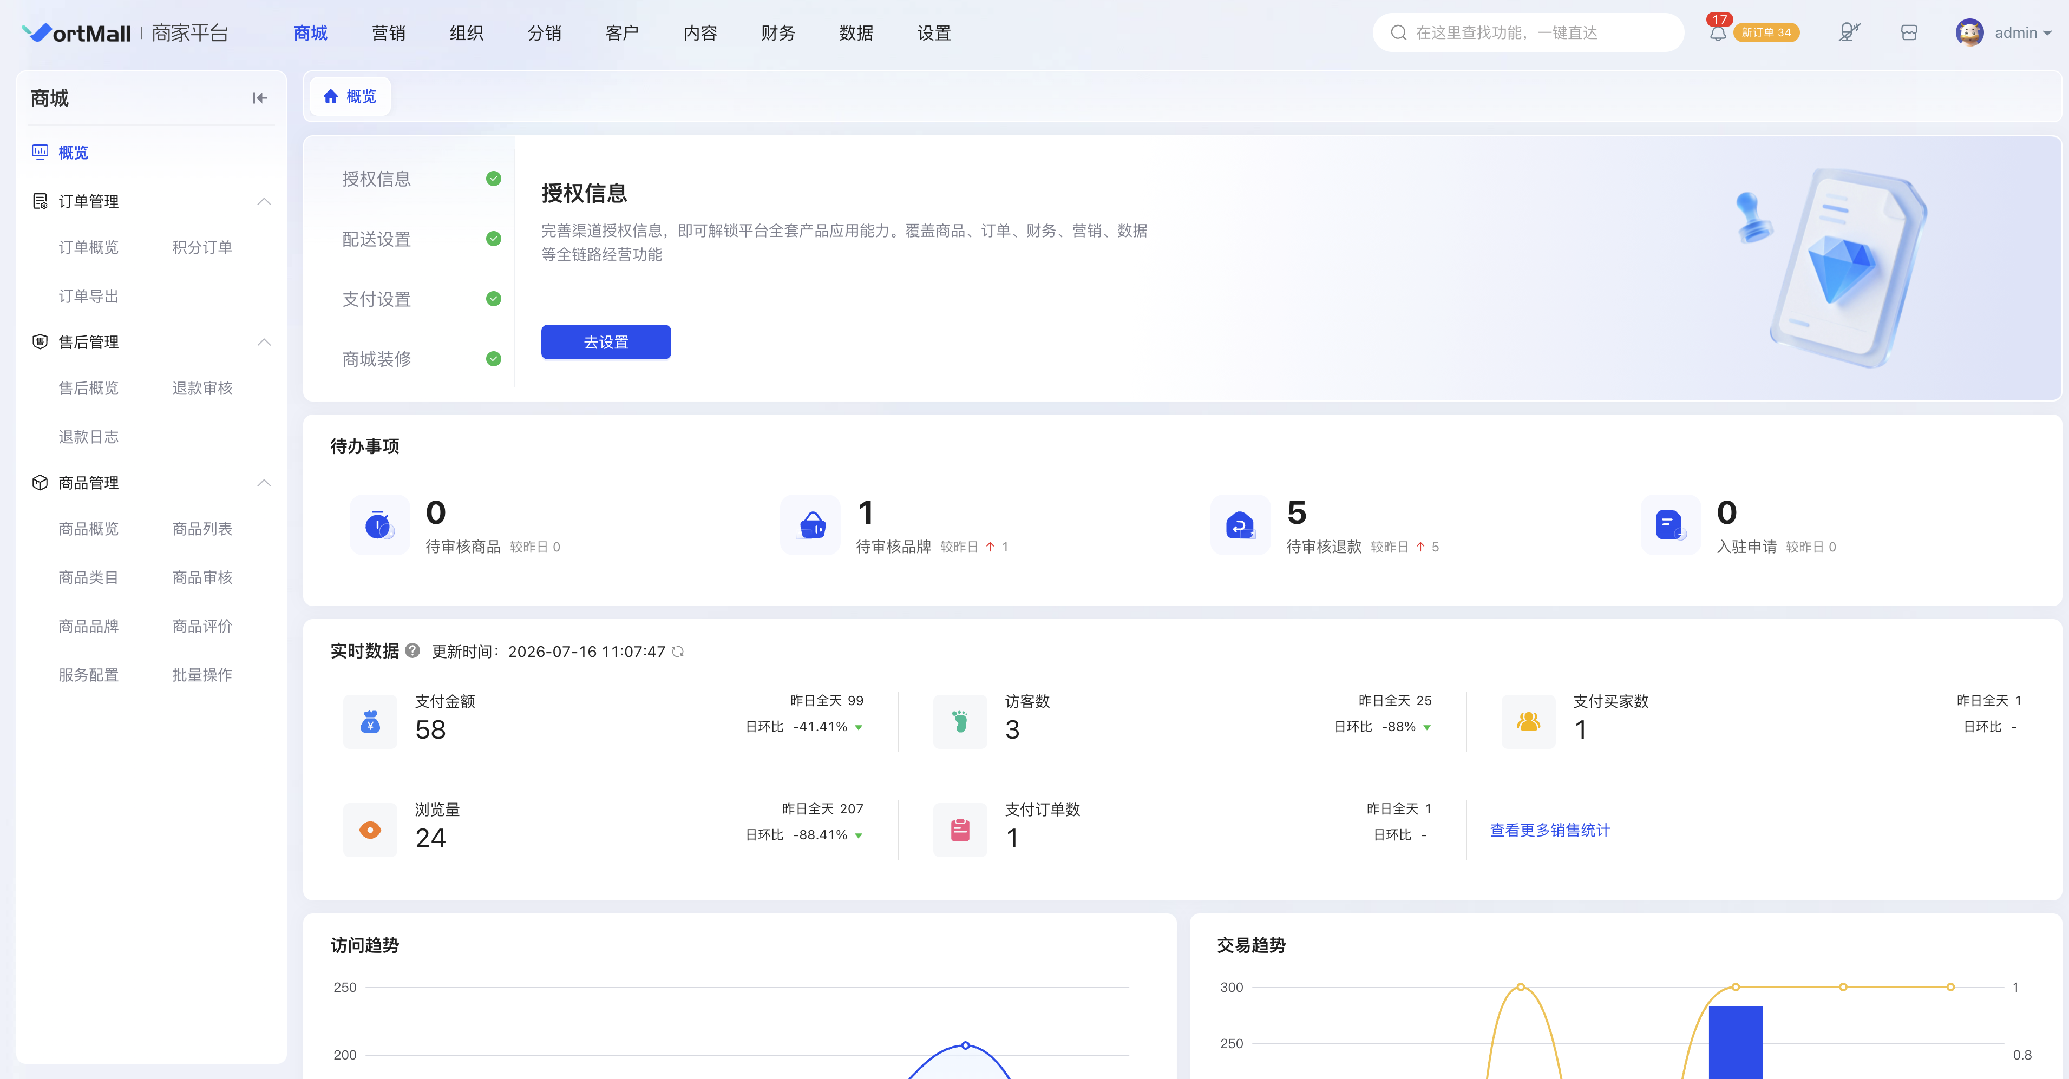Click the 浏览量 eye icon
The height and width of the screenshot is (1079, 2069).
point(370,830)
